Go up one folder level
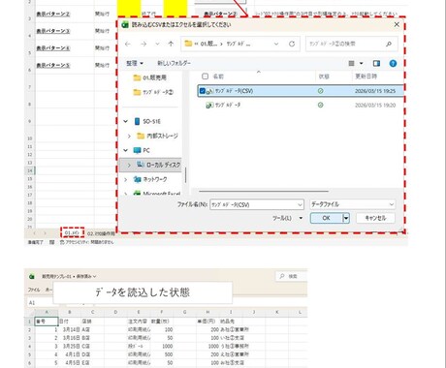 [x=171, y=44]
